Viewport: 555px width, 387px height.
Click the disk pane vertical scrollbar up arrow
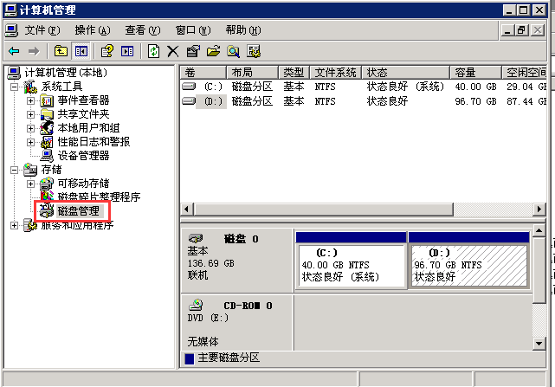[539, 231]
